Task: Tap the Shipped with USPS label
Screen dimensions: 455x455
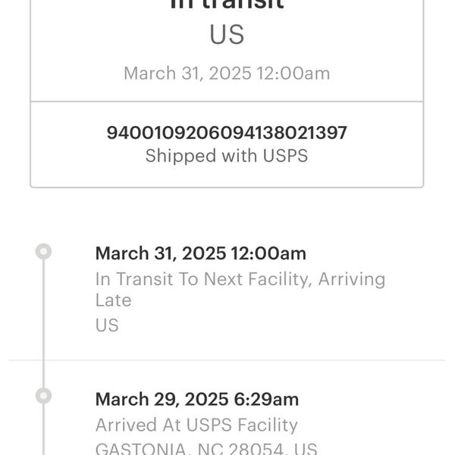Action: (x=227, y=155)
